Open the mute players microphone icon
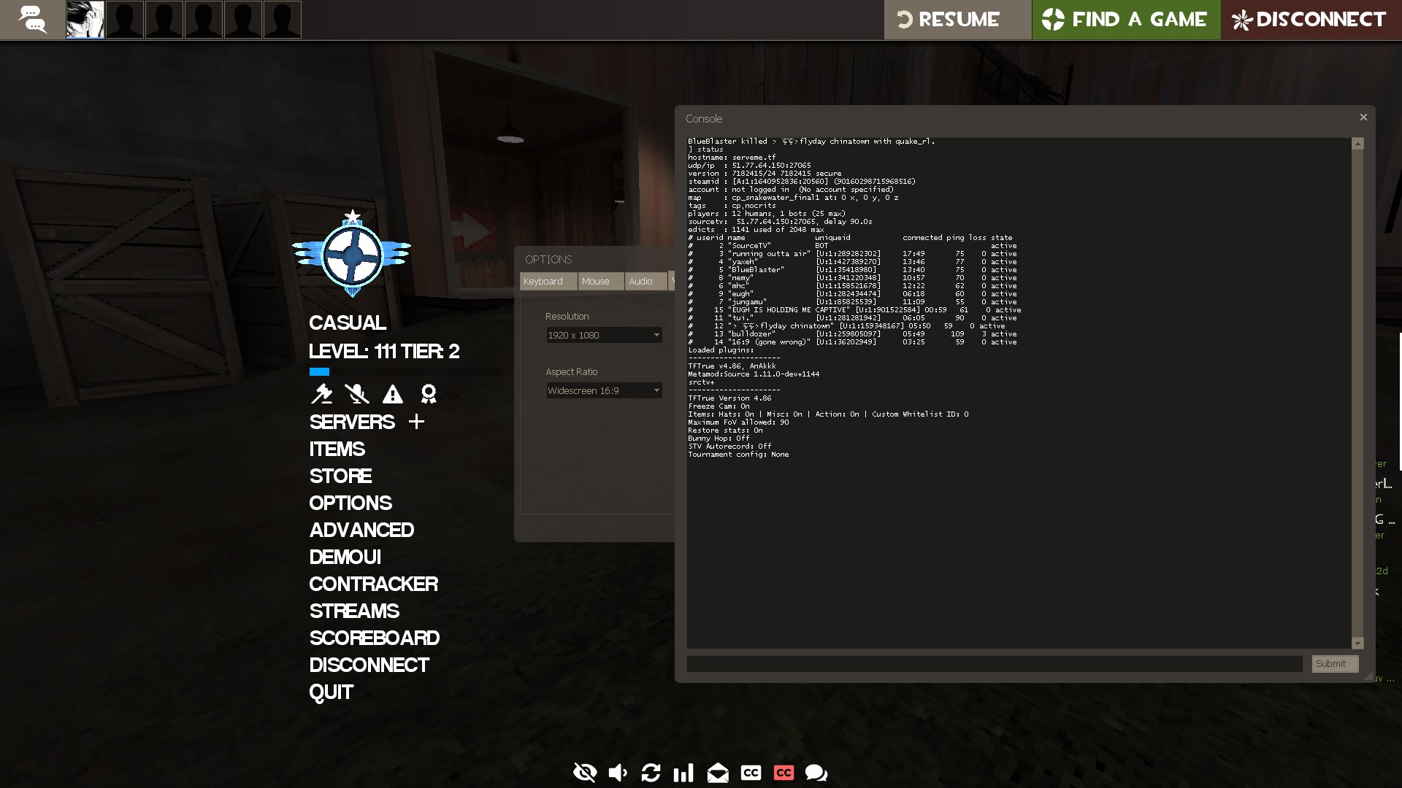This screenshot has width=1402, height=788. 357,394
